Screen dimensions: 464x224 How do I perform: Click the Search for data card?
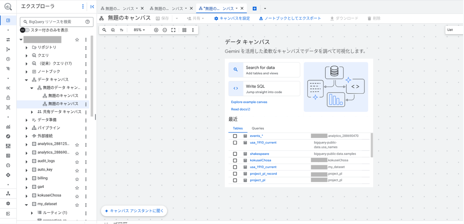[x=264, y=70]
